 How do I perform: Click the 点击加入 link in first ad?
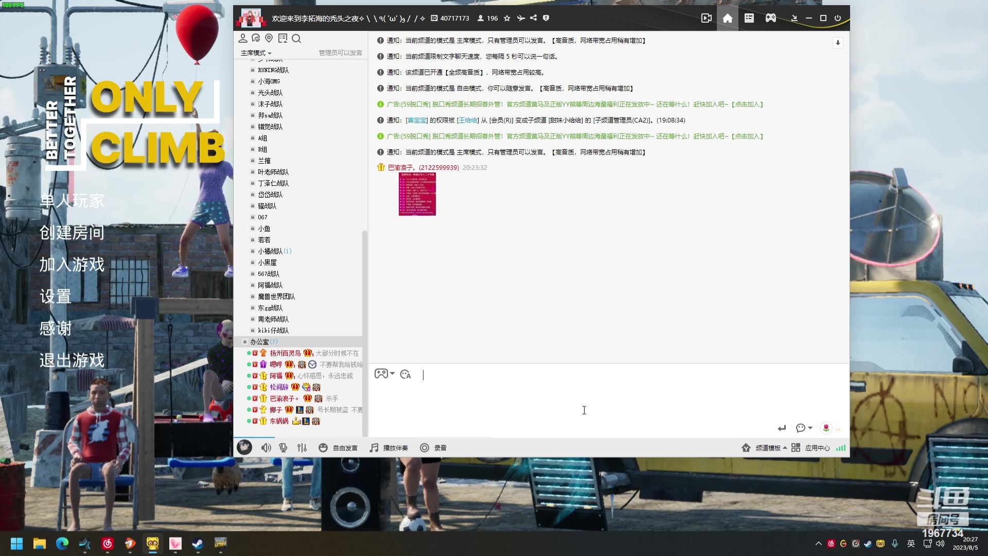coord(747,105)
